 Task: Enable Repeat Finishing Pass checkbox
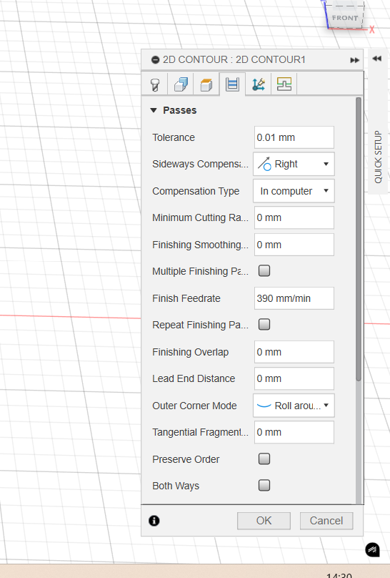[x=264, y=325]
